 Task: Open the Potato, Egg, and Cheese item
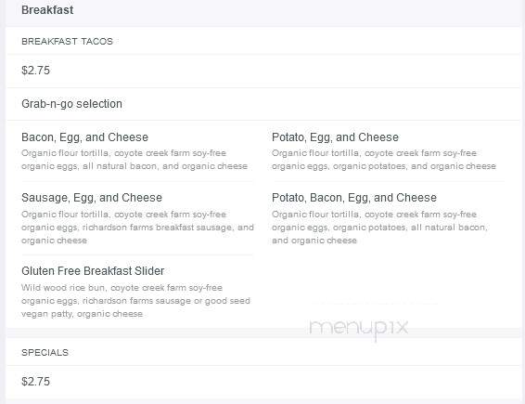335,137
